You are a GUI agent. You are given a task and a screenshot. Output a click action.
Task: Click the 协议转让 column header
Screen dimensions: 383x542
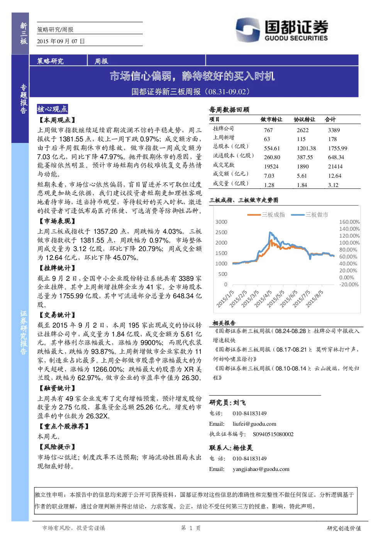(x=304, y=119)
